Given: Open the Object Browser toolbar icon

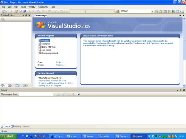Looking at the screenshot, I should pos(165,11).
